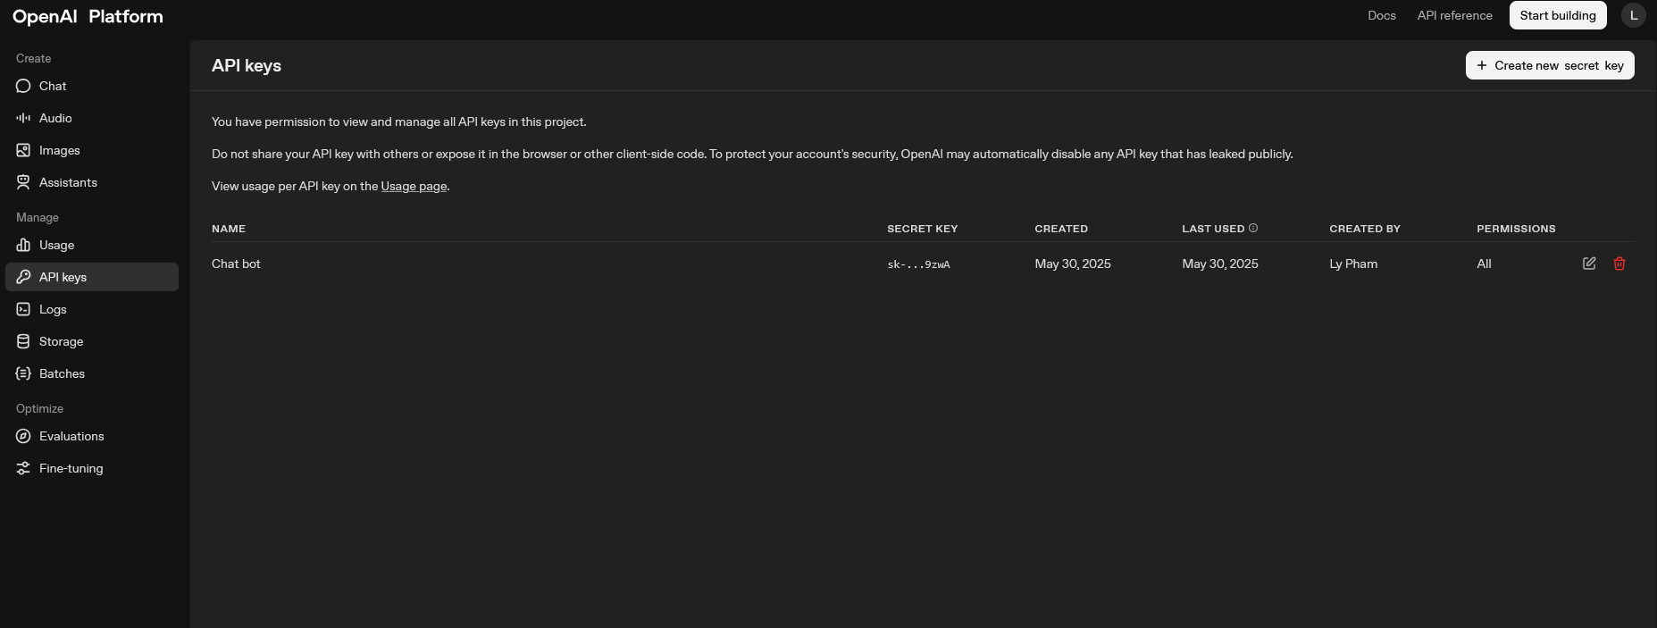
Task: Open the Evaluations sidebar label
Action: (x=71, y=436)
